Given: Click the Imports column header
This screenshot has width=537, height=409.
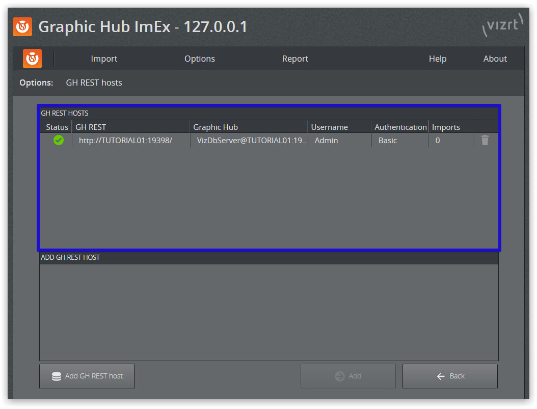Looking at the screenshot, I should (x=451, y=127).
